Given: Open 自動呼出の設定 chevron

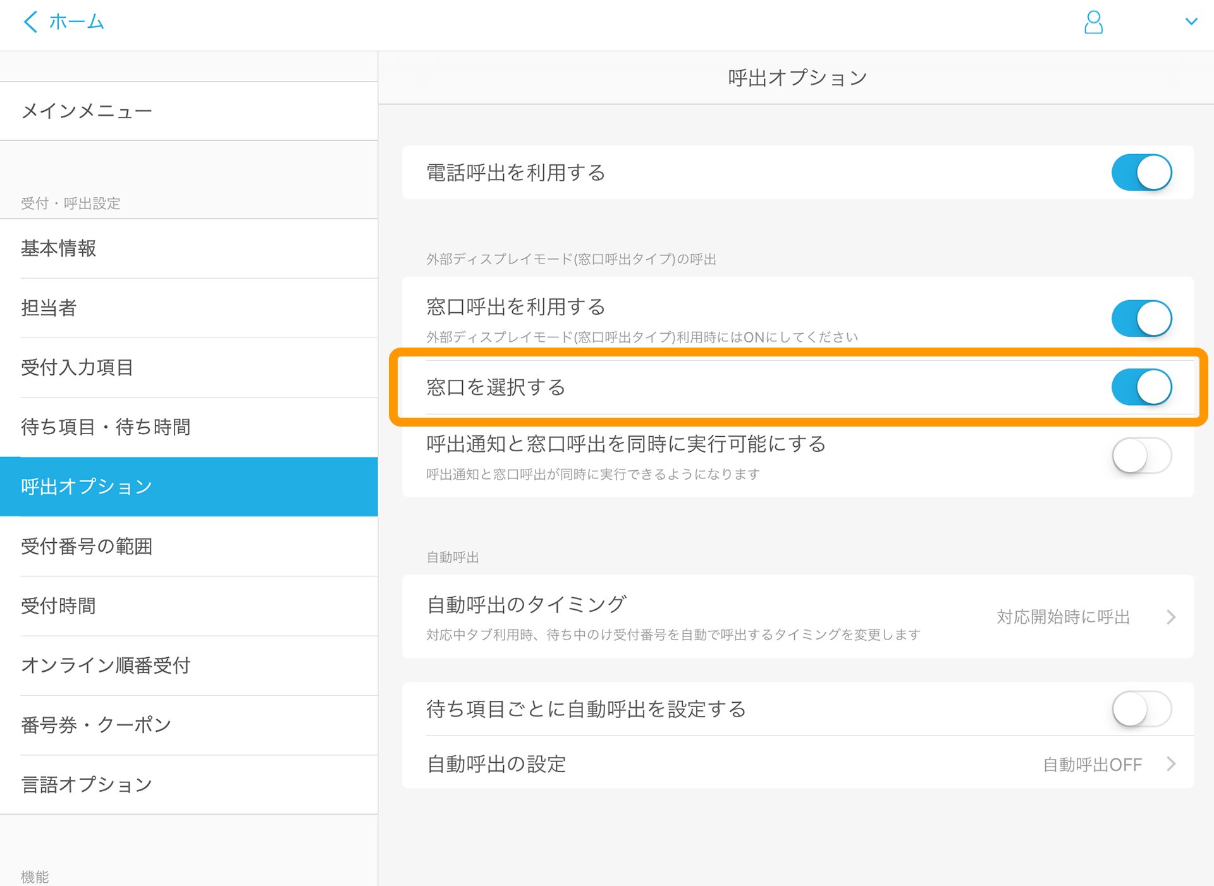Looking at the screenshot, I should [1171, 765].
